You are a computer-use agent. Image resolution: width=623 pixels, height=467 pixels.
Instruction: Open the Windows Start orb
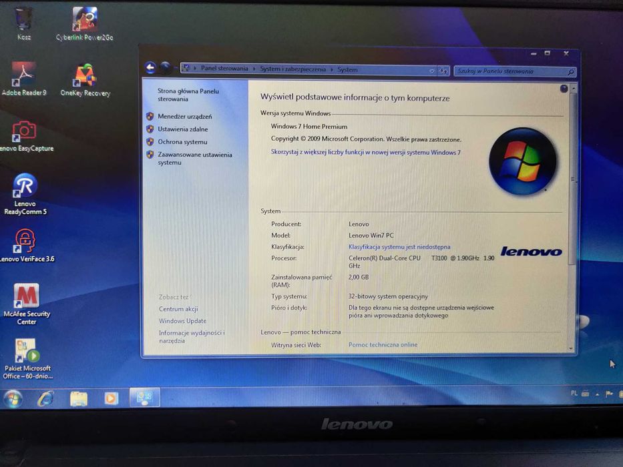[x=13, y=399]
